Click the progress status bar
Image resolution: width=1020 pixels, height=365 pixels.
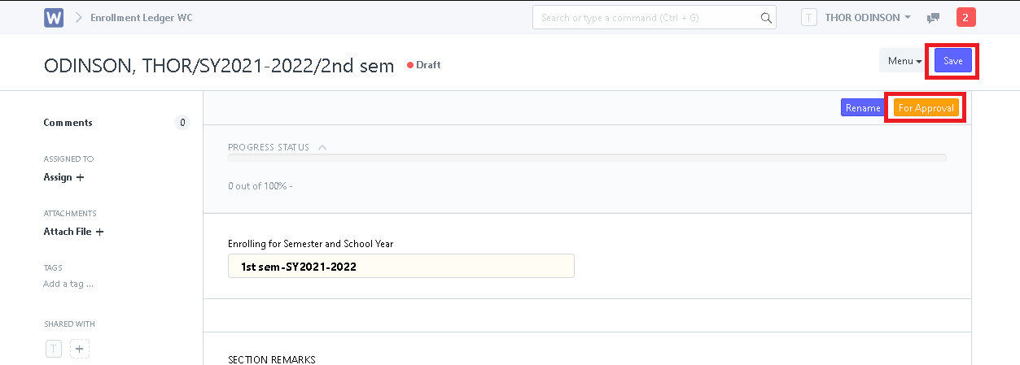point(587,158)
